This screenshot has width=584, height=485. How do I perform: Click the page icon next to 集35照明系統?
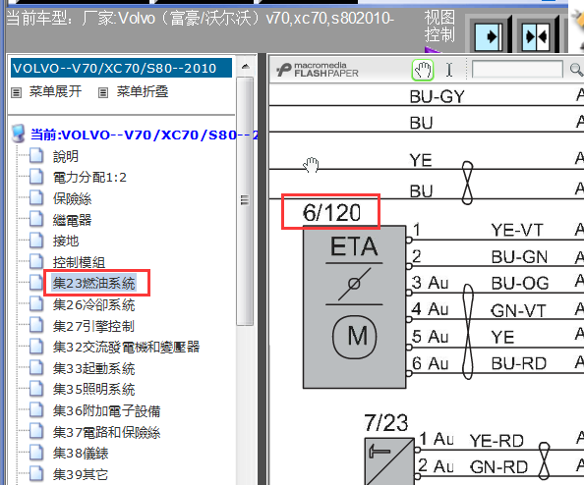(36, 388)
